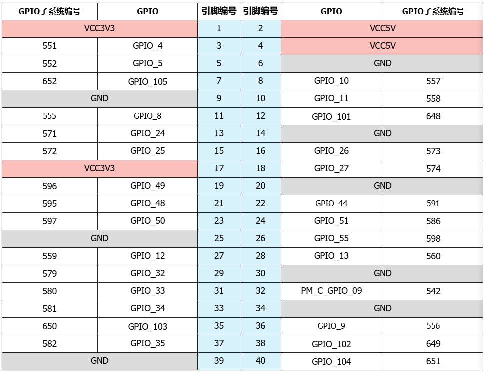484x372 pixels.
Task: Select the GND cell beside pin 39
Action: tap(100, 361)
